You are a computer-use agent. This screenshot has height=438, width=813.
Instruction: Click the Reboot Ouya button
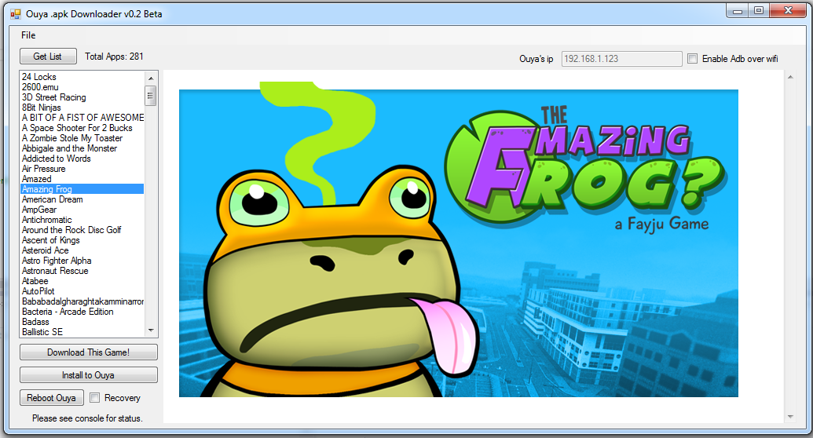click(x=51, y=397)
